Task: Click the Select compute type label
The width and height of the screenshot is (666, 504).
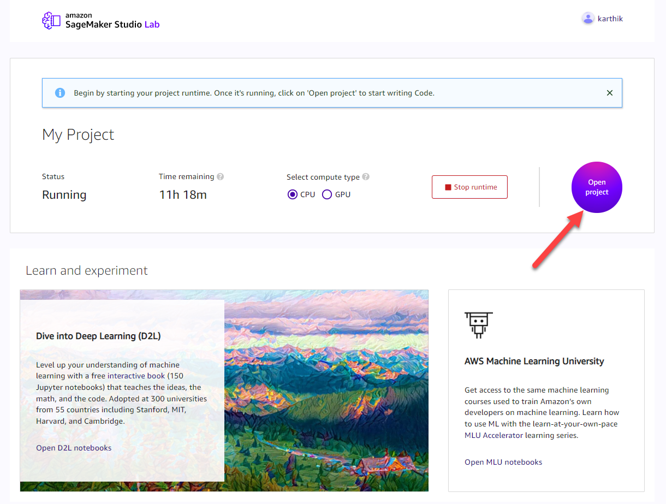Action: (323, 177)
